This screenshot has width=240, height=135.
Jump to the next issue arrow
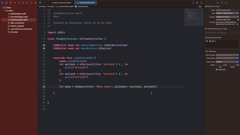coord(202,7)
